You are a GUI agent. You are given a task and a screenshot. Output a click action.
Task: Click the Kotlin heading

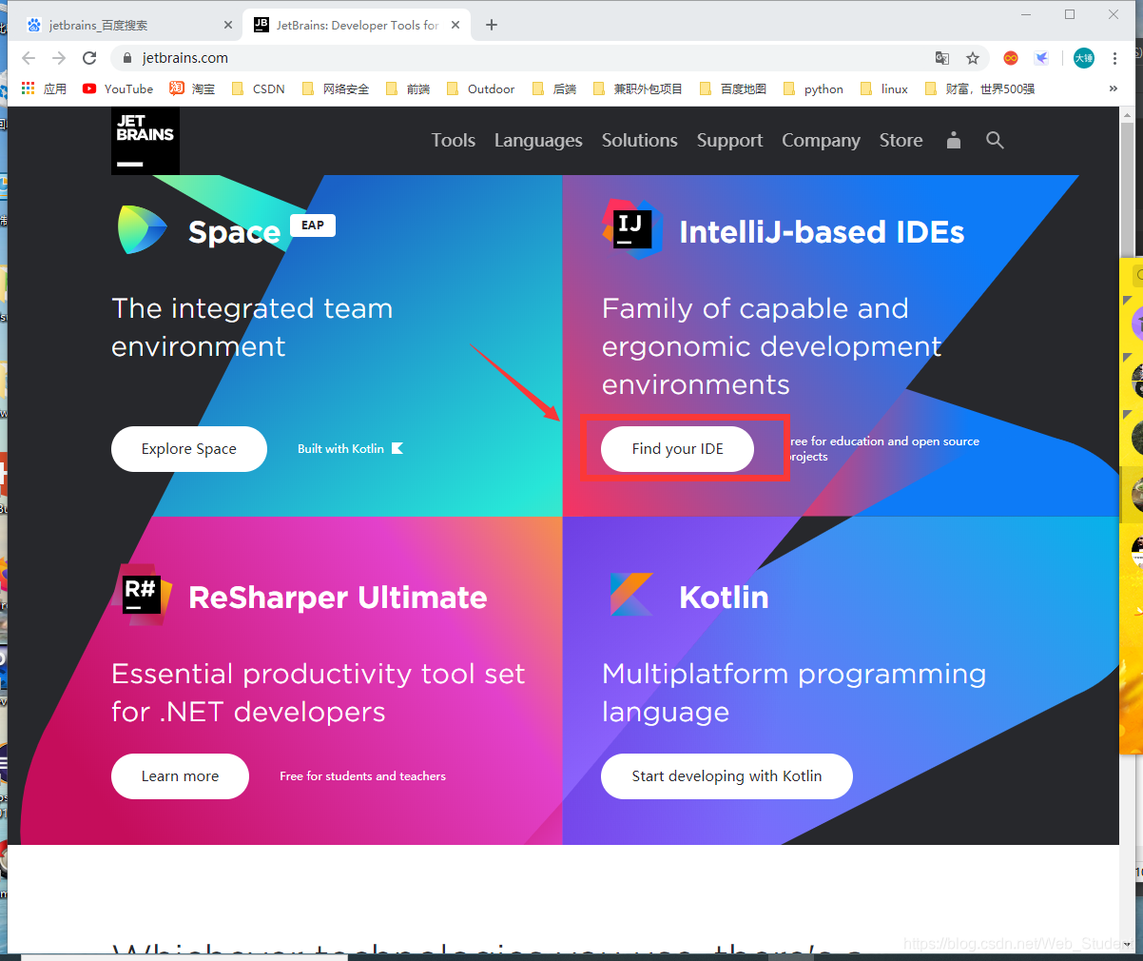coord(724,598)
